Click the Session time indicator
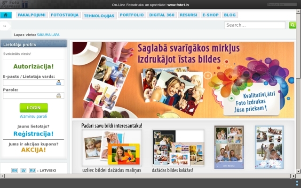Image resolution: width=301 pixels, height=188 pixels. coord(282,4)
